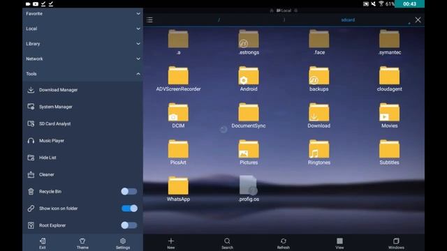
Task: Enable the Root Explorer switch
Action: [x=129, y=225]
